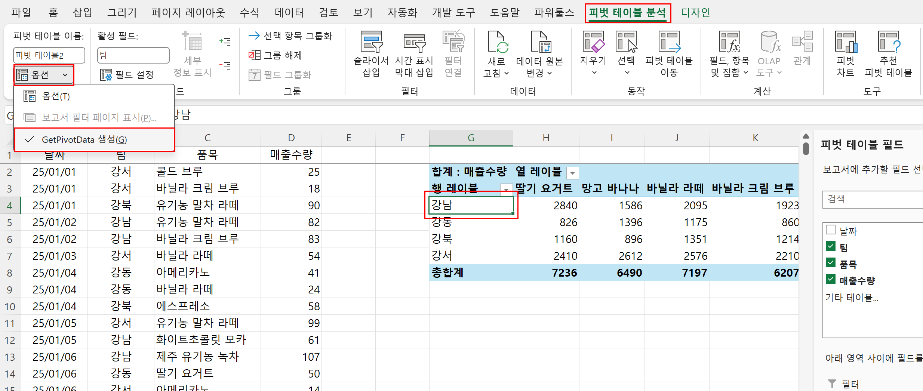Open 필드 설정 field settings

pyautogui.click(x=127, y=75)
